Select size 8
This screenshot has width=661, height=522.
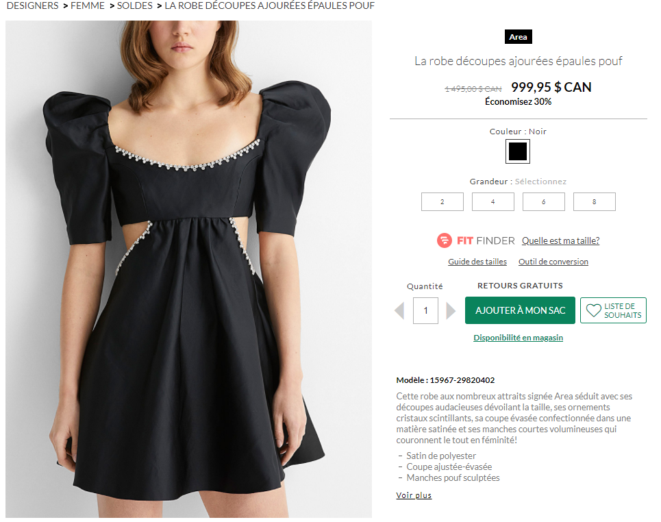coord(594,201)
